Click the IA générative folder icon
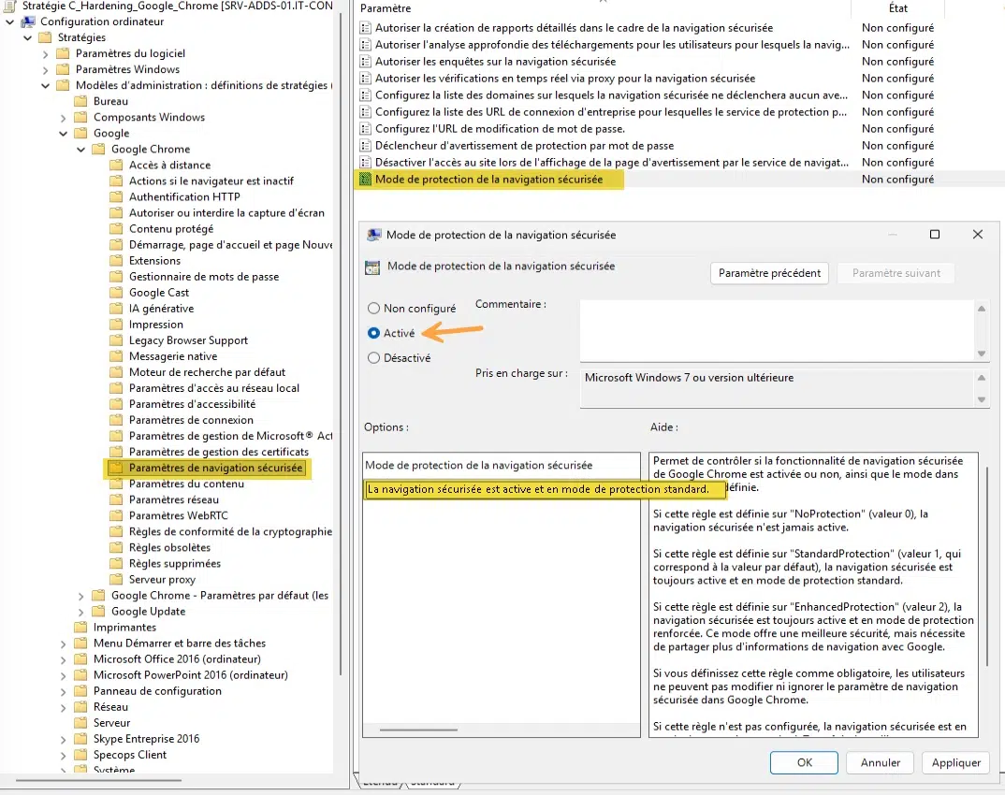 click(x=116, y=308)
